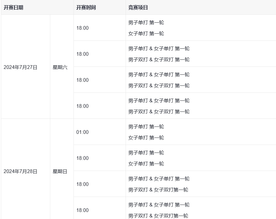Select 女子单打 第一轮 in the topmost table row
Screen dimensions: 276x219
click(x=146, y=33)
